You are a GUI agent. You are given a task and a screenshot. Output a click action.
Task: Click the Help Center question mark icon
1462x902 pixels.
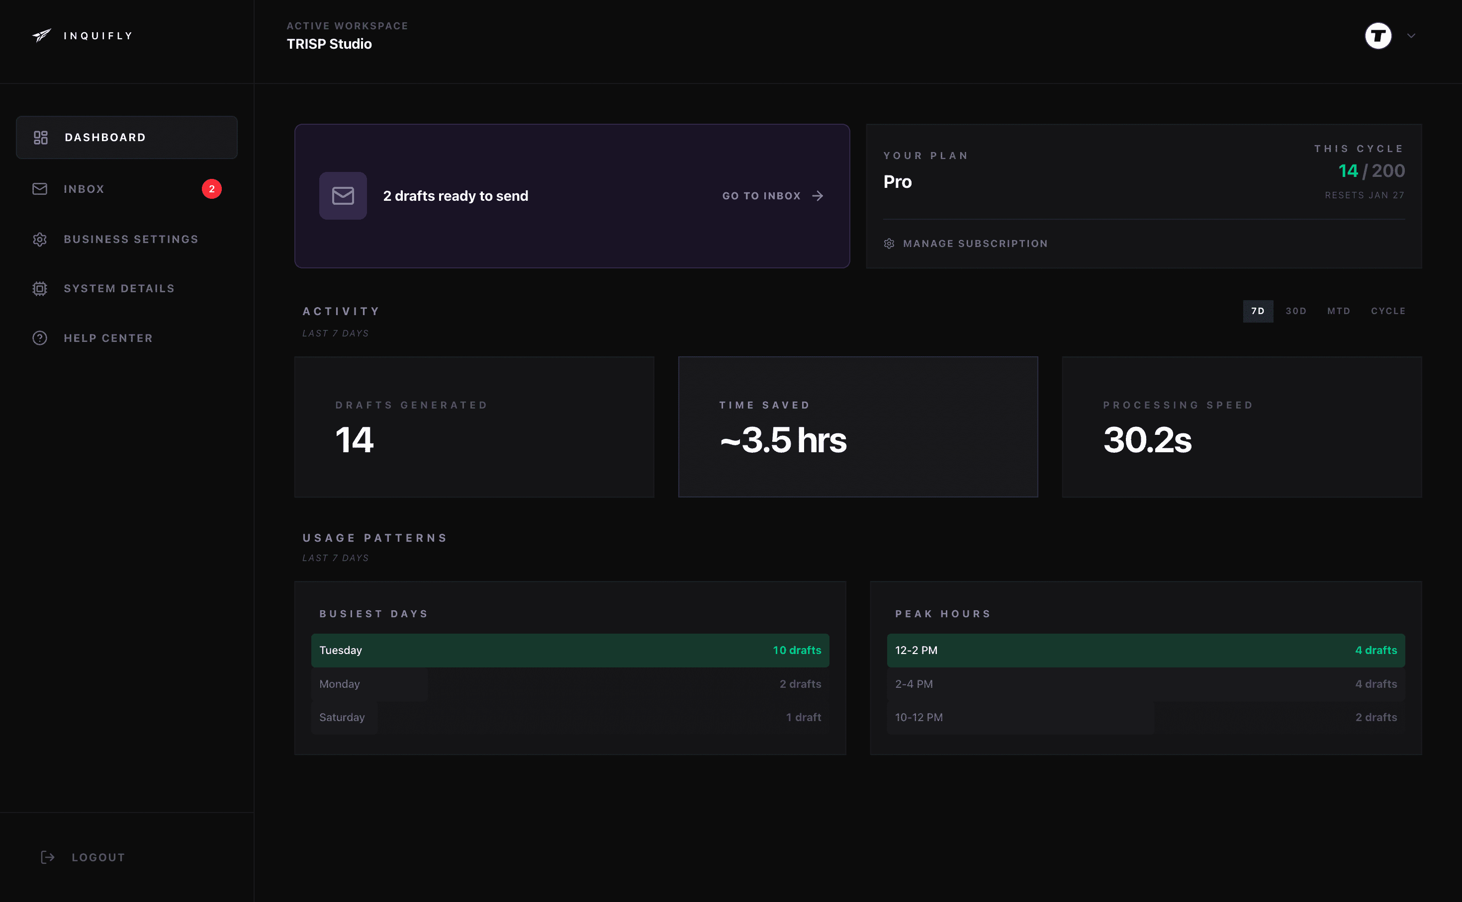point(39,337)
